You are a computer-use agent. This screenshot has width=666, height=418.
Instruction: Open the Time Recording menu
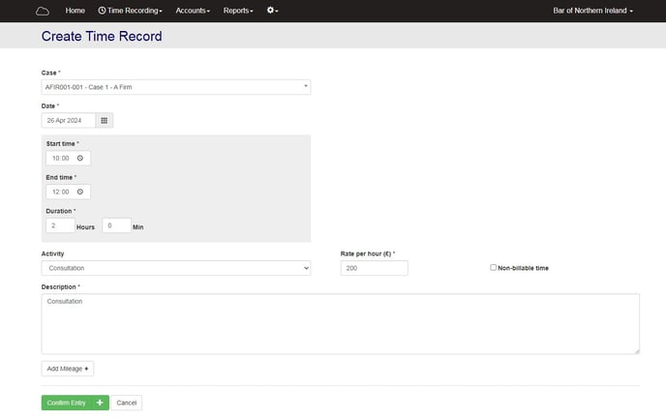tap(130, 11)
